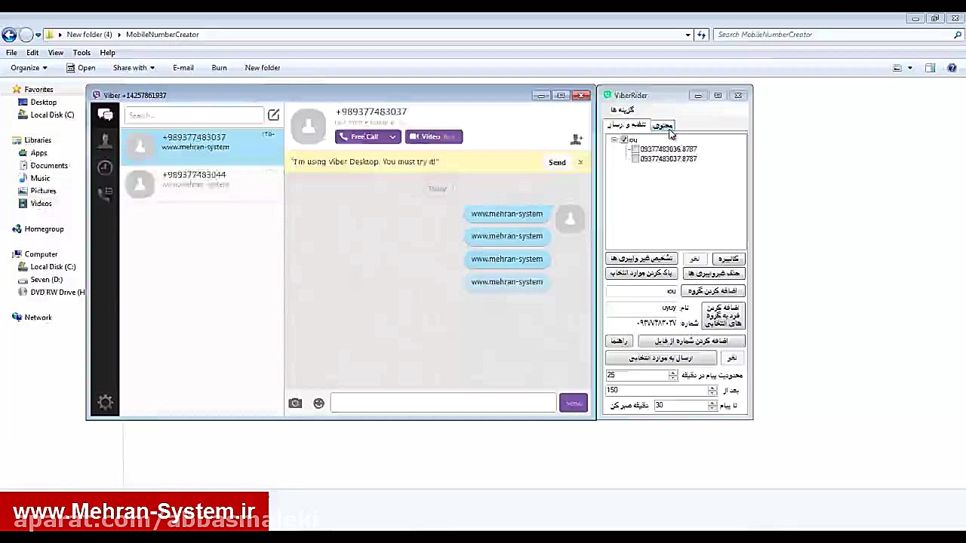Open the Organize dropdown menu
Image resolution: width=966 pixels, height=543 pixels.
(29, 68)
